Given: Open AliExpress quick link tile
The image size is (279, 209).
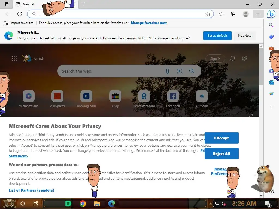Looking at the screenshot, I should click(57, 99).
